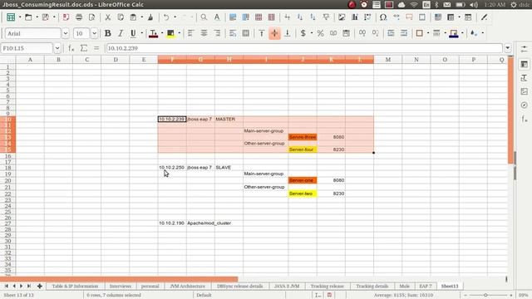The height and width of the screenshot is (299, 532).
Task: Click the AutoFilter funnel icon
Action: click(326, 17)
